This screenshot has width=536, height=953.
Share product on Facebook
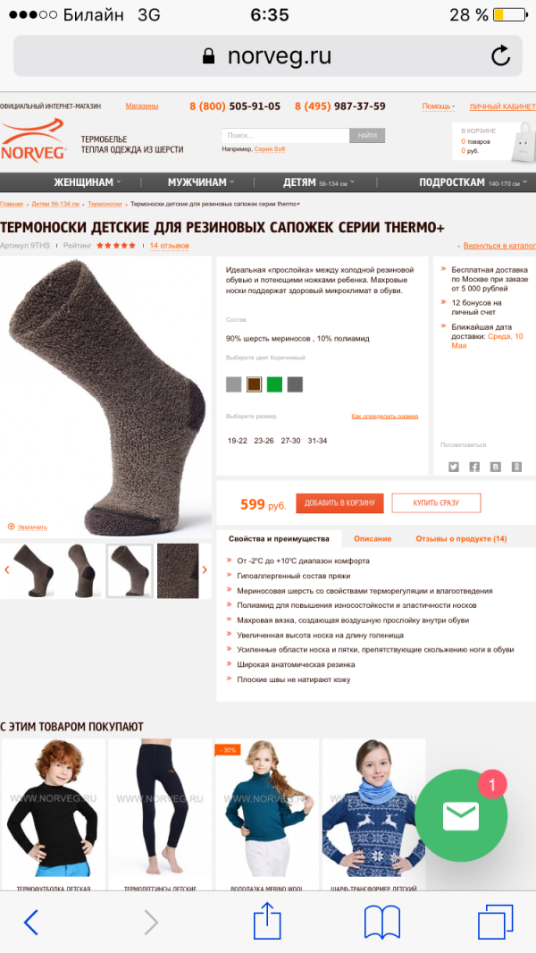click(x=474, y=467)
